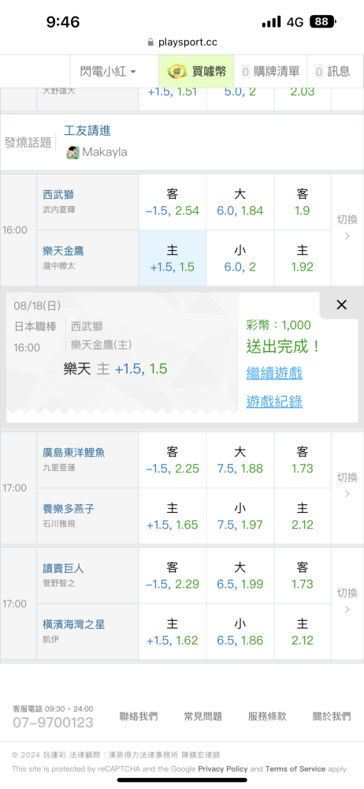Viewport: 364px width, 789px height.
Task: Select 西武獅 away -1.5, 2.54 spread
Action: click(173, 202)
